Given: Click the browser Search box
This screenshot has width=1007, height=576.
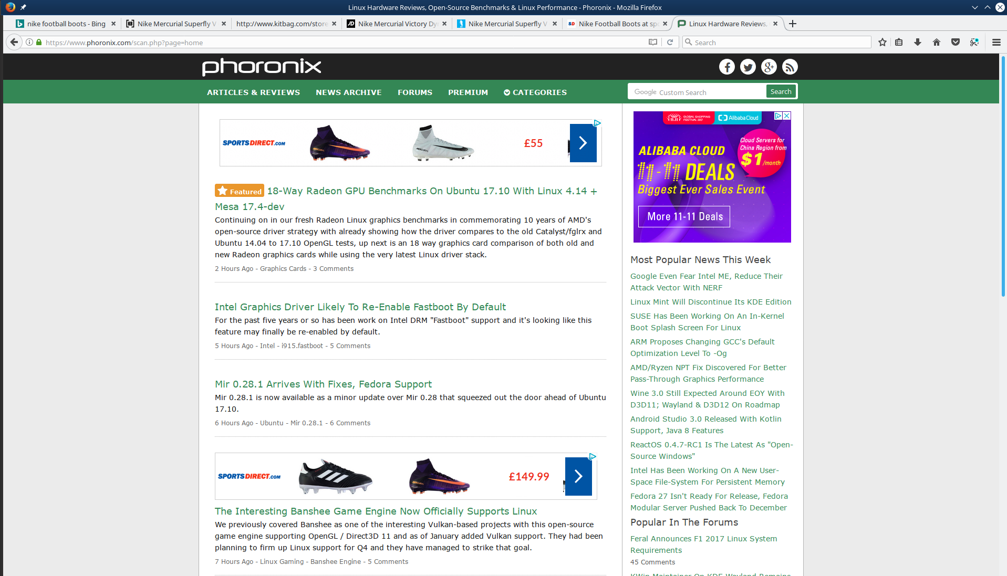Looking at the screenshot, I should pos(777,43).
